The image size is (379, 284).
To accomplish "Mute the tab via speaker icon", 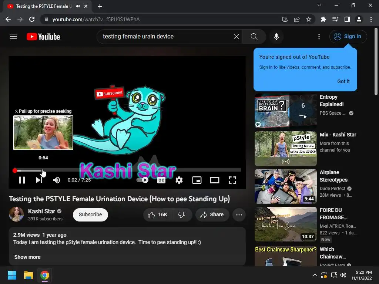I will (78, 6).
